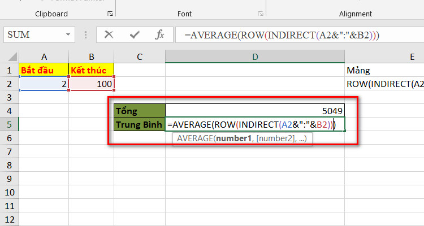Select column C header

[140, 56]
